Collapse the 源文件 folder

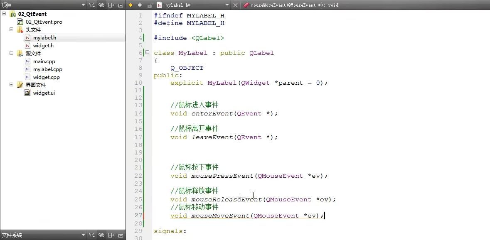[11, 54]
